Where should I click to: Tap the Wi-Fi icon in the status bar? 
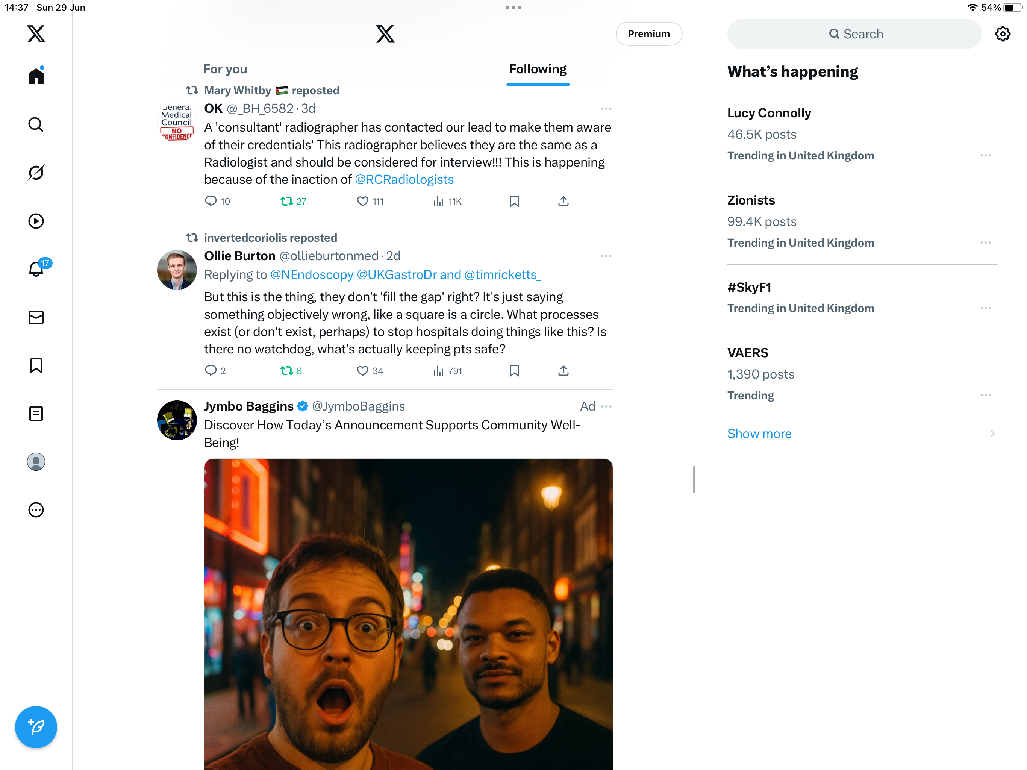(x=972, y=8)
